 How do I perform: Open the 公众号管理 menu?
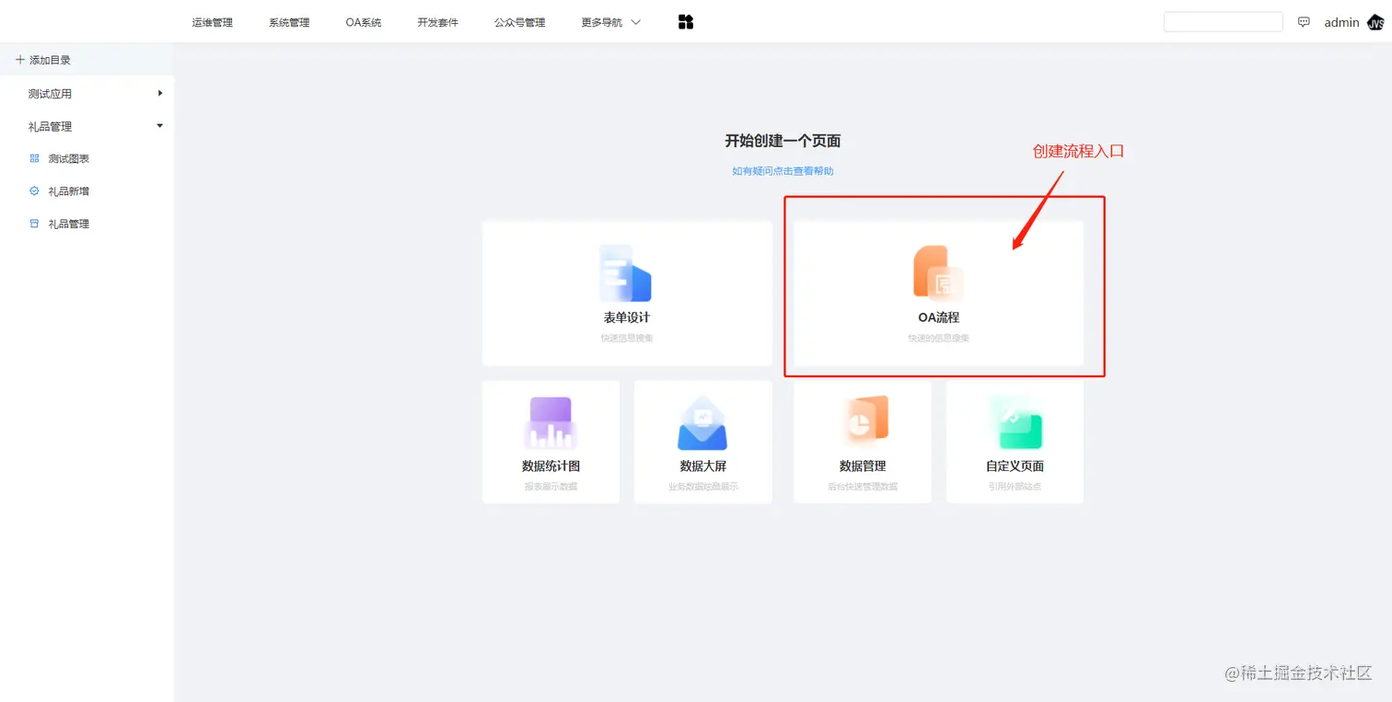(x=520, y=22)
